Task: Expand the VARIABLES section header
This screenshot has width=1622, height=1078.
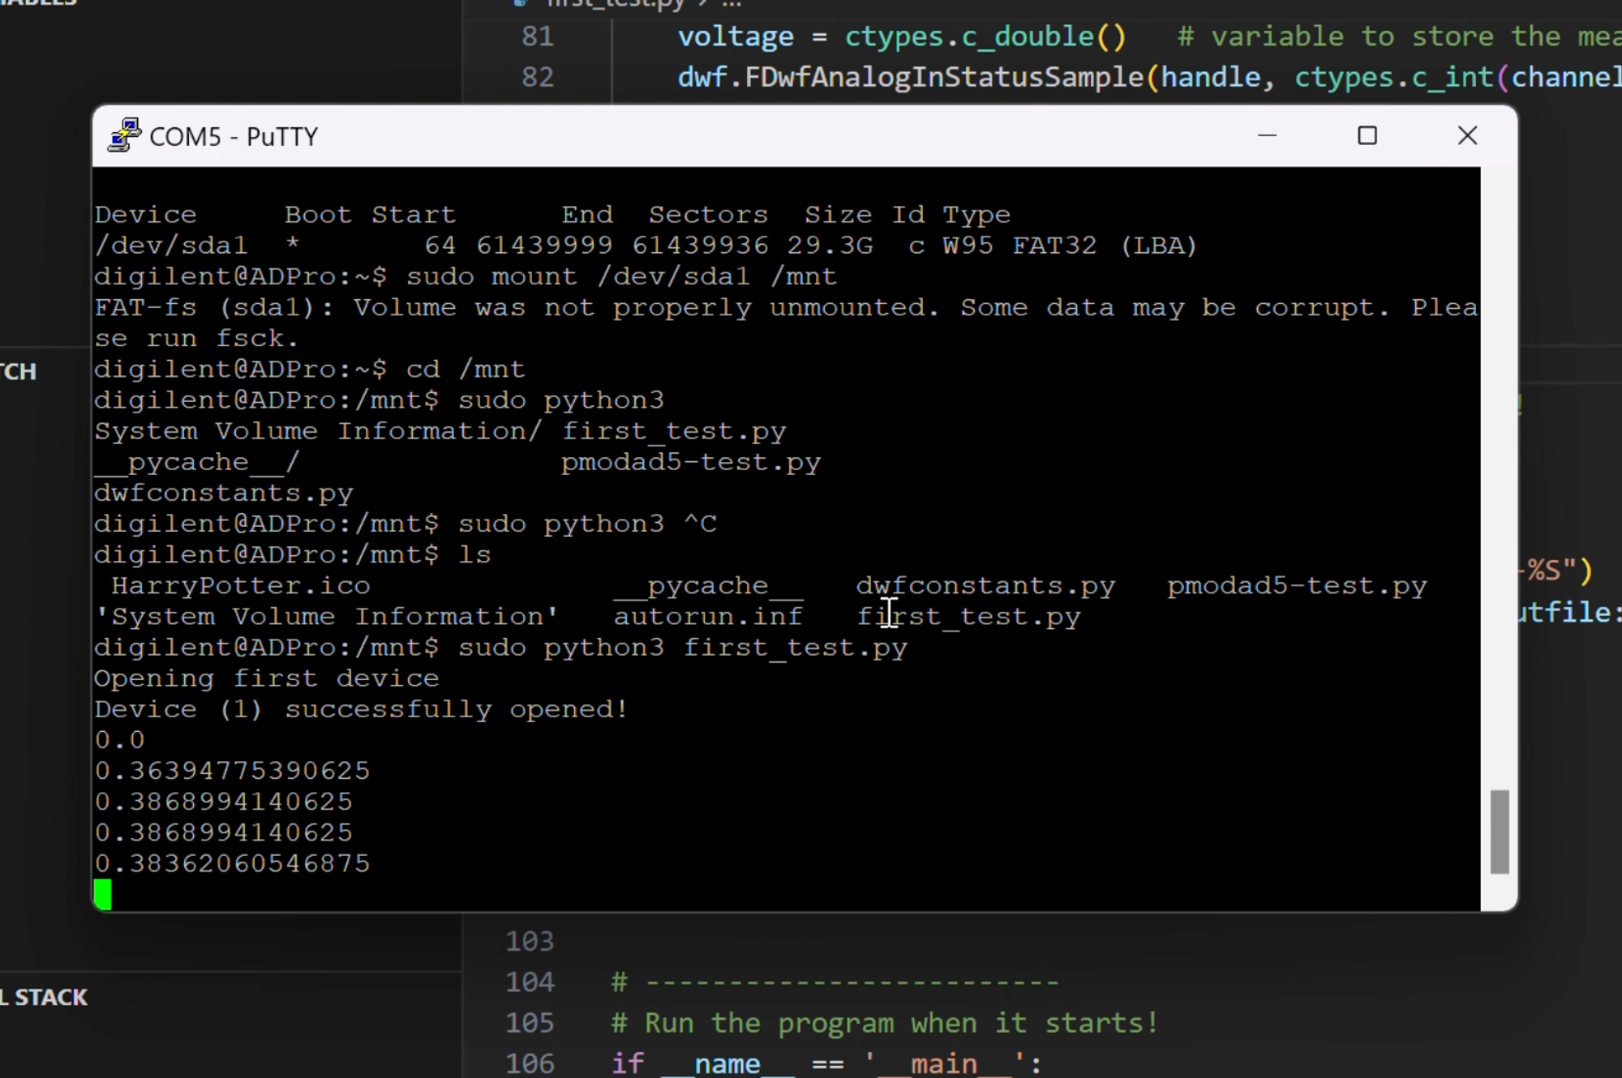Action: tap(36, 4)
